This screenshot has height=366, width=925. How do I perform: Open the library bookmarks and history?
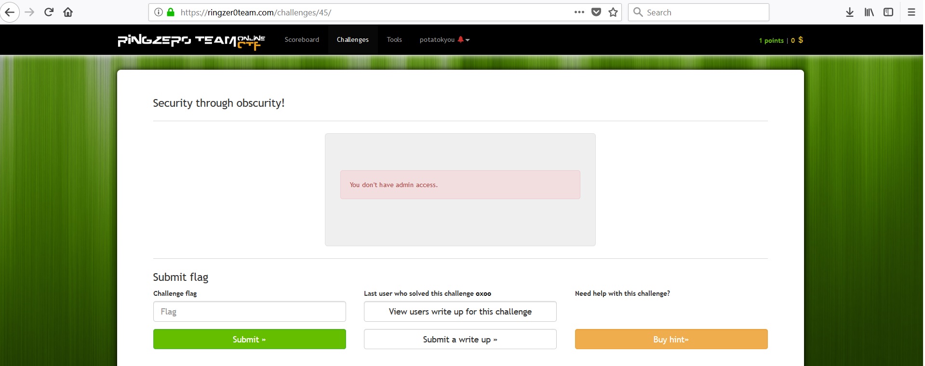click(x=869, y=12)
